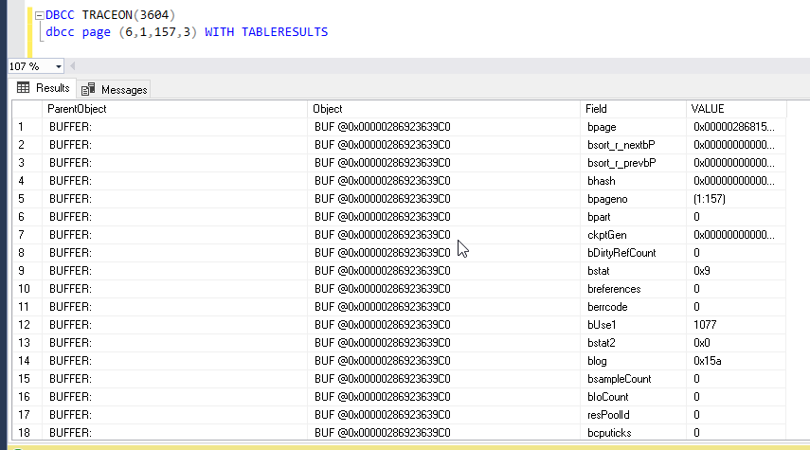The image size is (810, 450).
Task: Select the row 18 header
Action: 27,433
